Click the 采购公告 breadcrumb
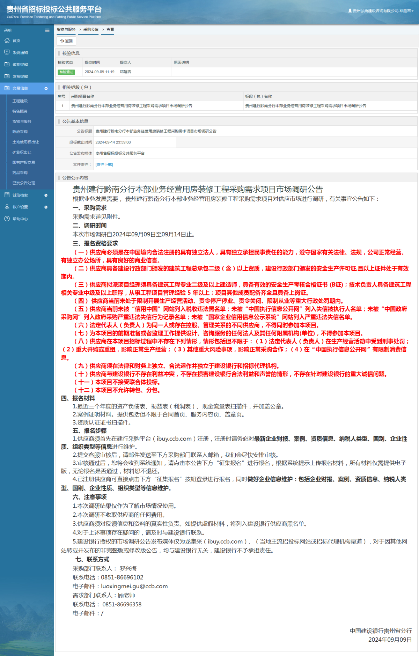Image resolution: width=419 pixels, height=656 pixels. click(91, 30)
